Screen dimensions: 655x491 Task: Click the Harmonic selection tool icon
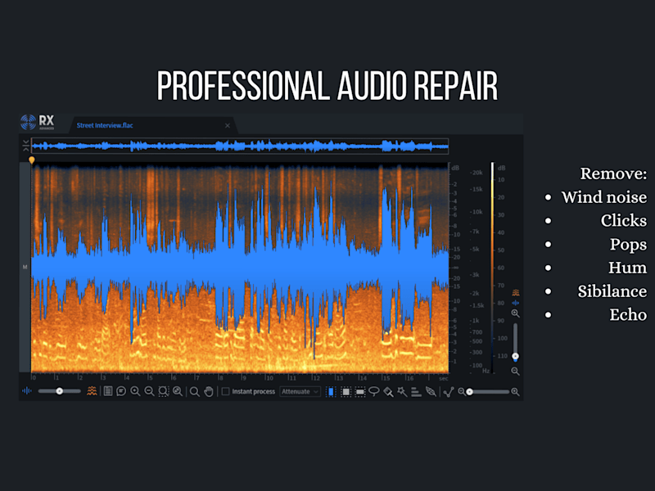coord(416,392)
